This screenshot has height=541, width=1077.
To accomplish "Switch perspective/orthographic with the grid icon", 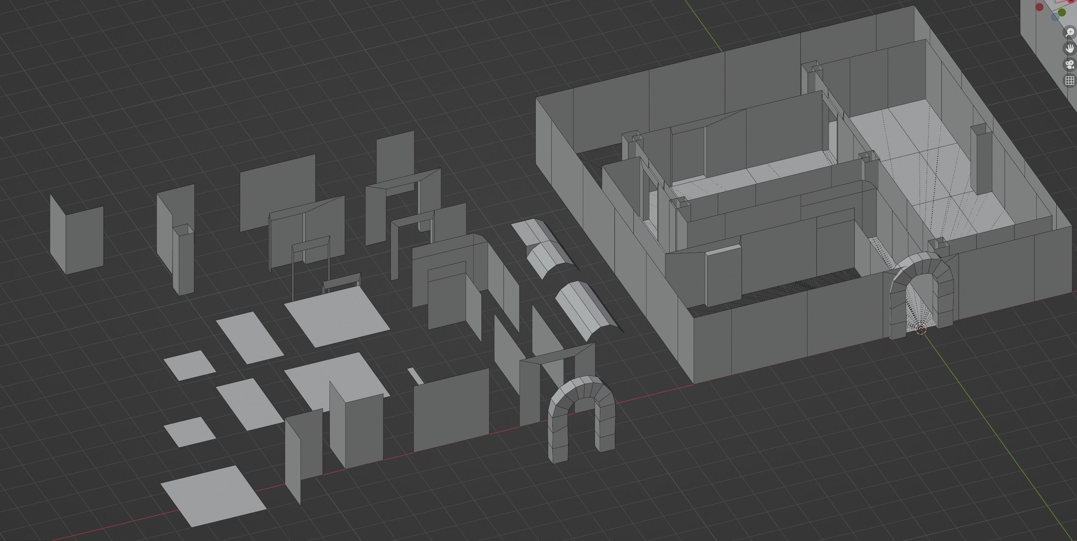I will click(1070, 81).
